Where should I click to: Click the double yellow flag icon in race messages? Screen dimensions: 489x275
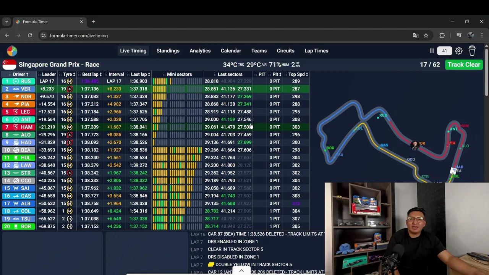[211, 264]
